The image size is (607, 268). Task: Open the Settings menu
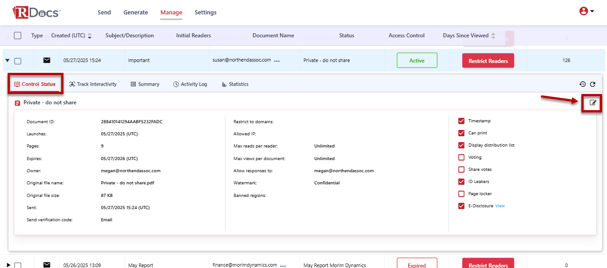pos(205,13)
